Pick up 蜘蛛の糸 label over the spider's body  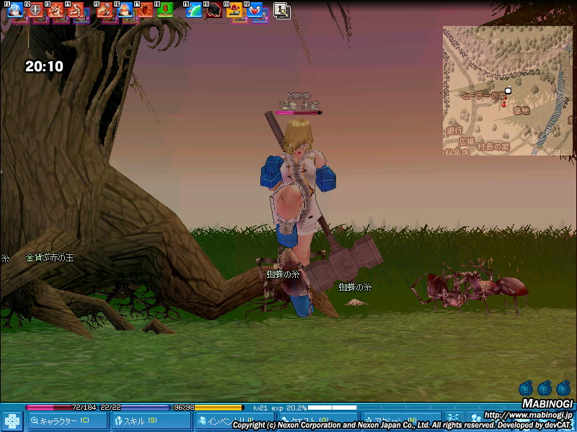283,274
